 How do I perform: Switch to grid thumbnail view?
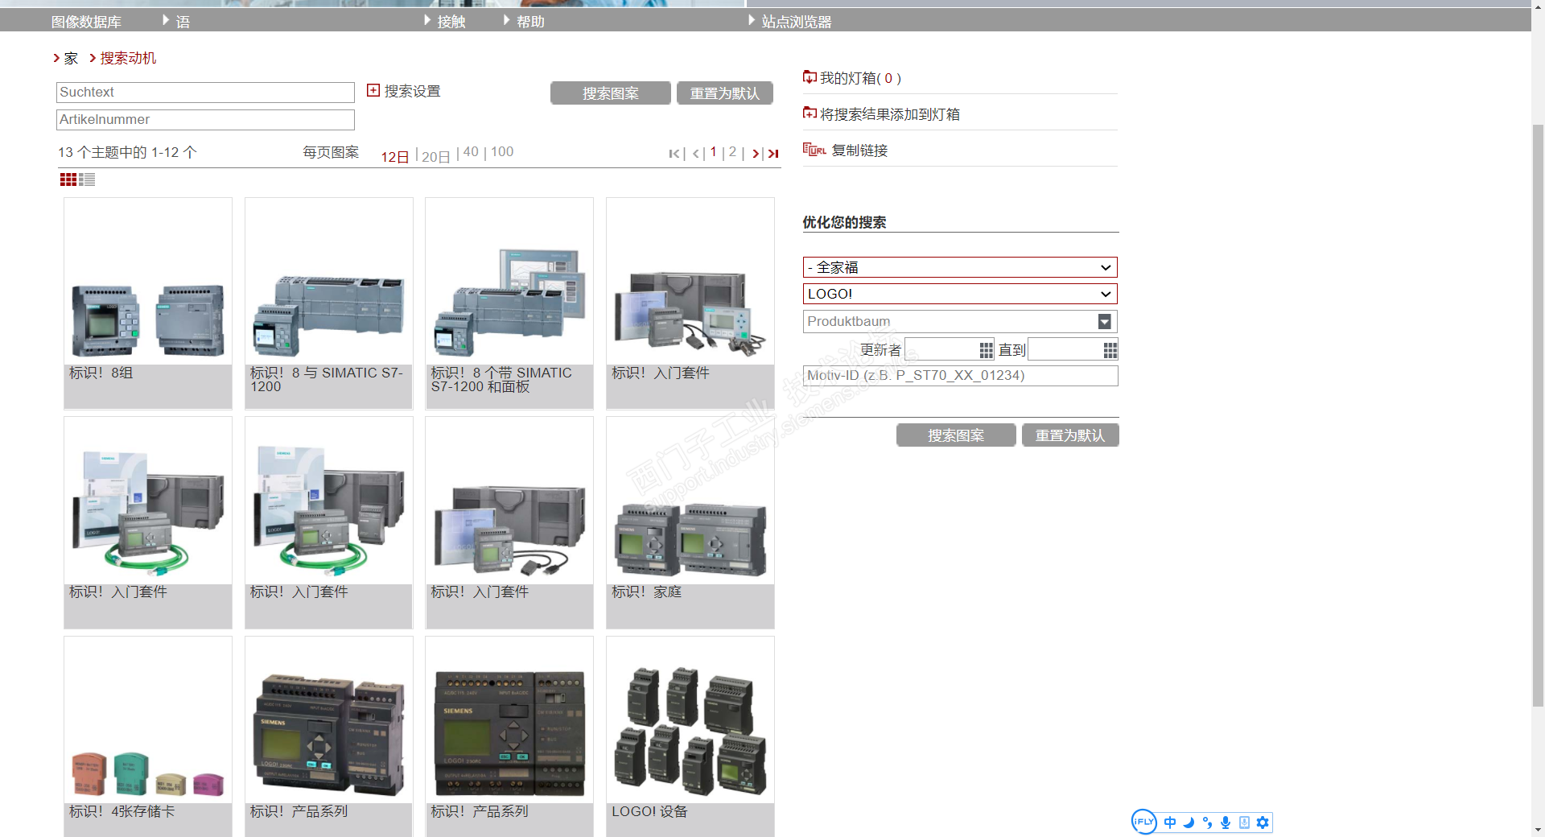click(68, 179)
